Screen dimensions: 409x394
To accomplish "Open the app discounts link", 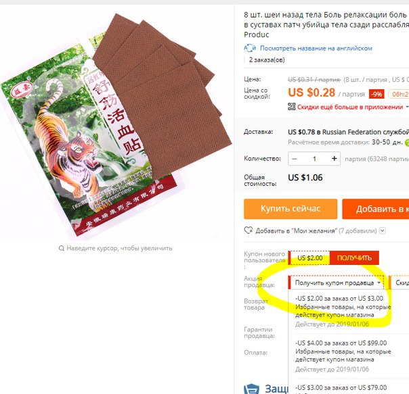I will click(x=350, y=107).
